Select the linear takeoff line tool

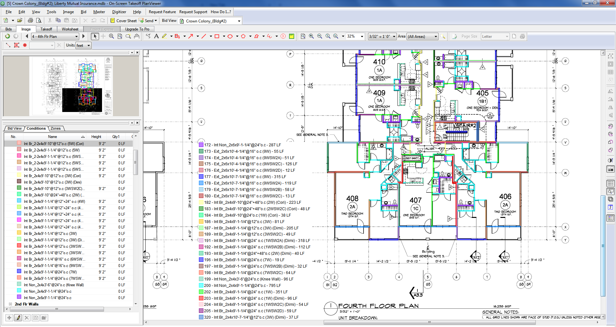pos(8,45)
